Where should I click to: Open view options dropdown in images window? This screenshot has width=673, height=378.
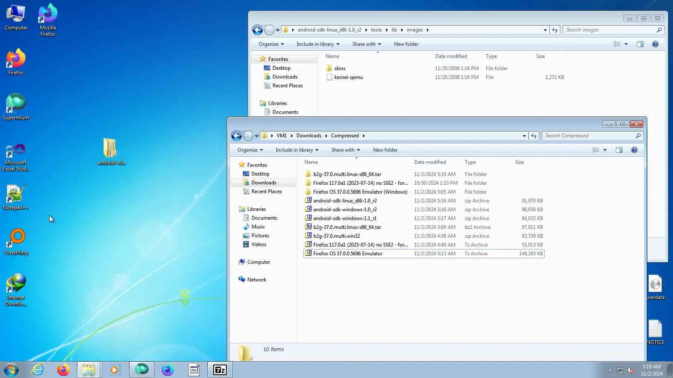click(626, 44)
